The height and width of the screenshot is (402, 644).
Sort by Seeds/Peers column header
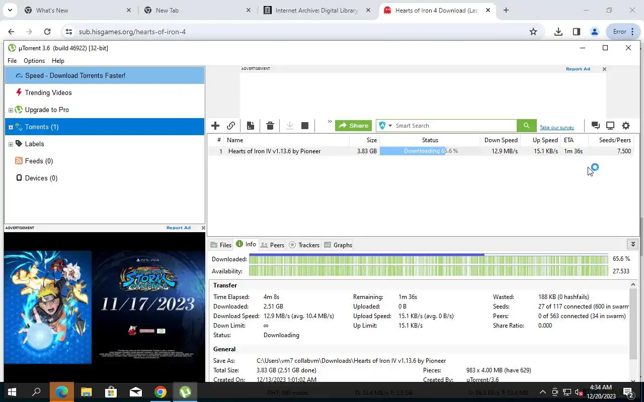click(611, 140)
